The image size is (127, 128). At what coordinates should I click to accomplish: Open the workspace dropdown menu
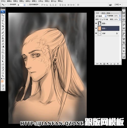(x=117, y=5)
